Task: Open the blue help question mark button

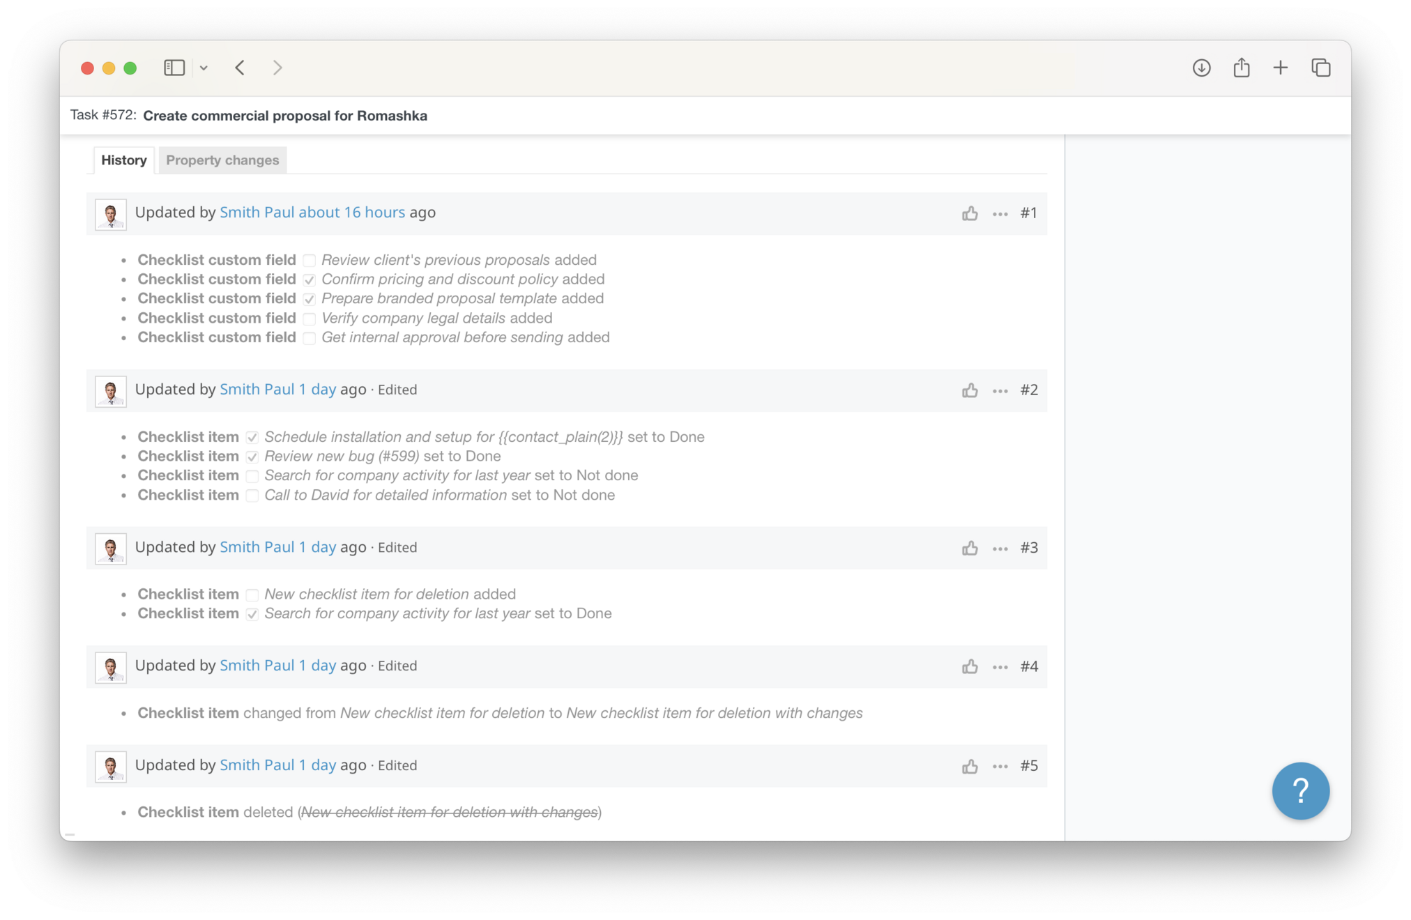Action: (x=1300, y=791)
